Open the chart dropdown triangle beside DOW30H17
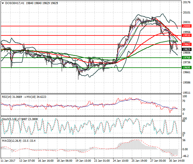 (3, 3)
